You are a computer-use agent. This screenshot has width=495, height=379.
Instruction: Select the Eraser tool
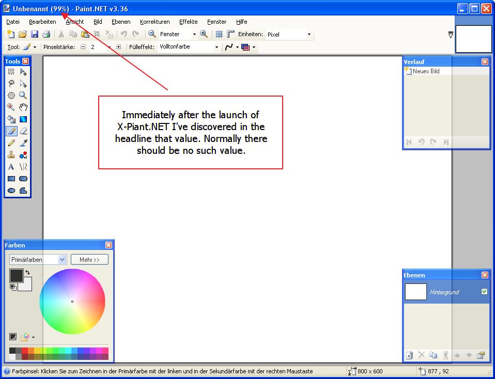23,131
